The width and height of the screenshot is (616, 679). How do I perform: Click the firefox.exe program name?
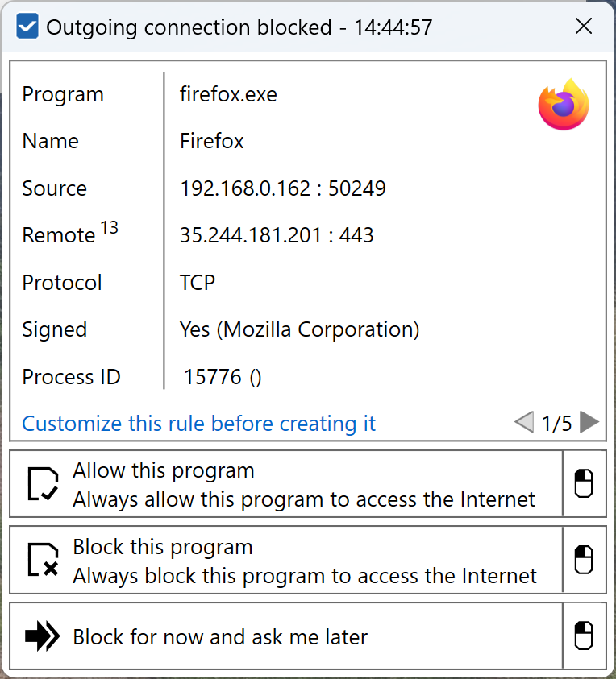pos(228,94)
